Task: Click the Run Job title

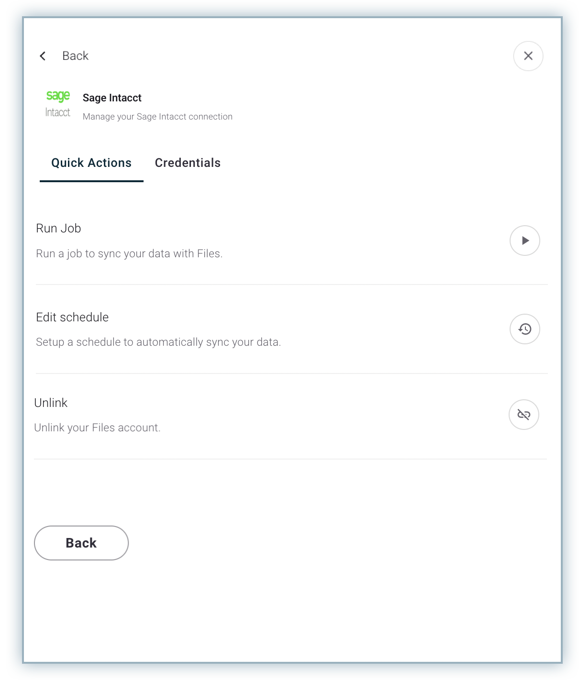Action: tap(58, 229)
